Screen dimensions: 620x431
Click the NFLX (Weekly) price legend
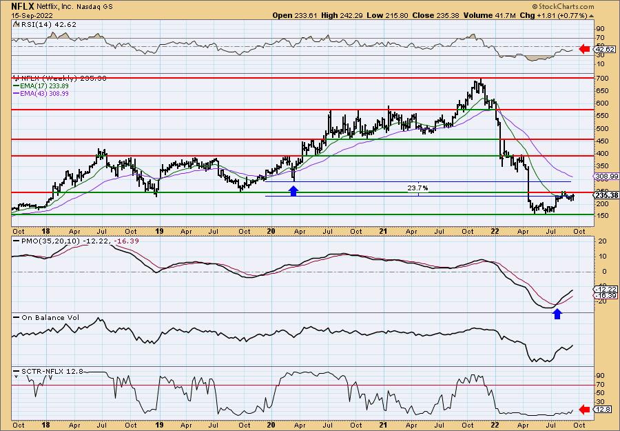[x=63, y=79]
